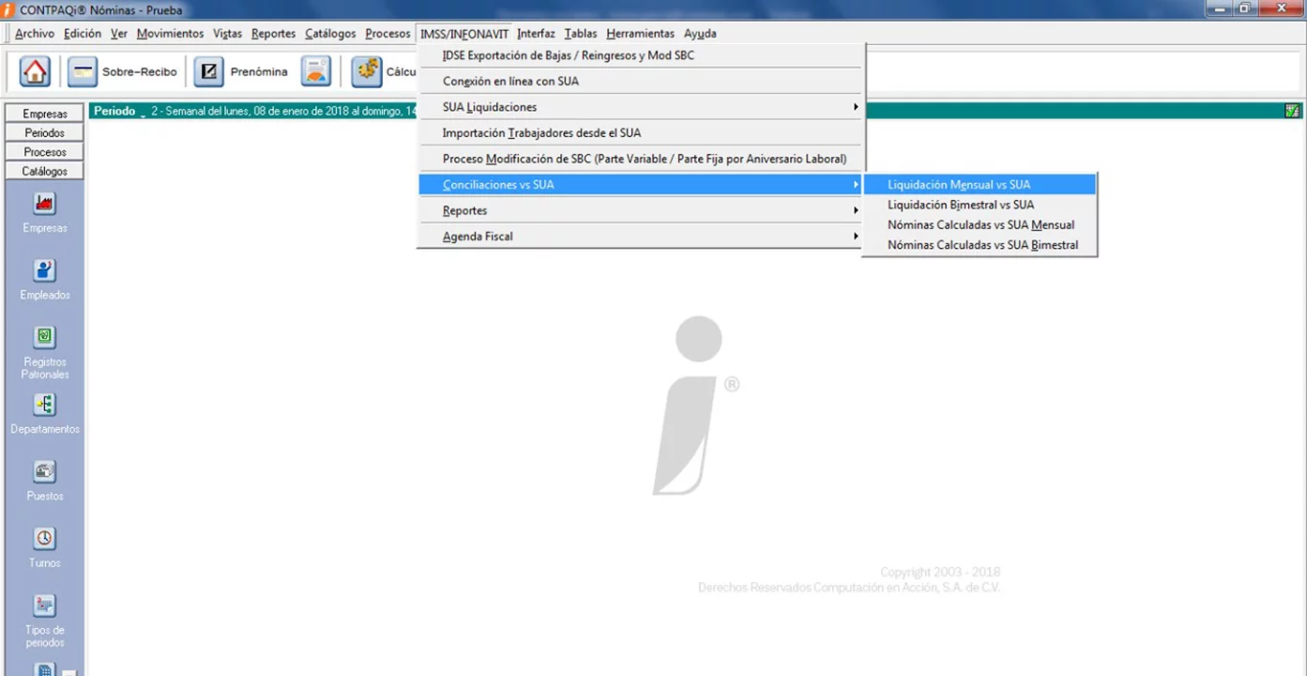Choose Nóminas Calculadas vs SUA Bimestral
The height and width of the screenshot is (676, 1307).
982,245
